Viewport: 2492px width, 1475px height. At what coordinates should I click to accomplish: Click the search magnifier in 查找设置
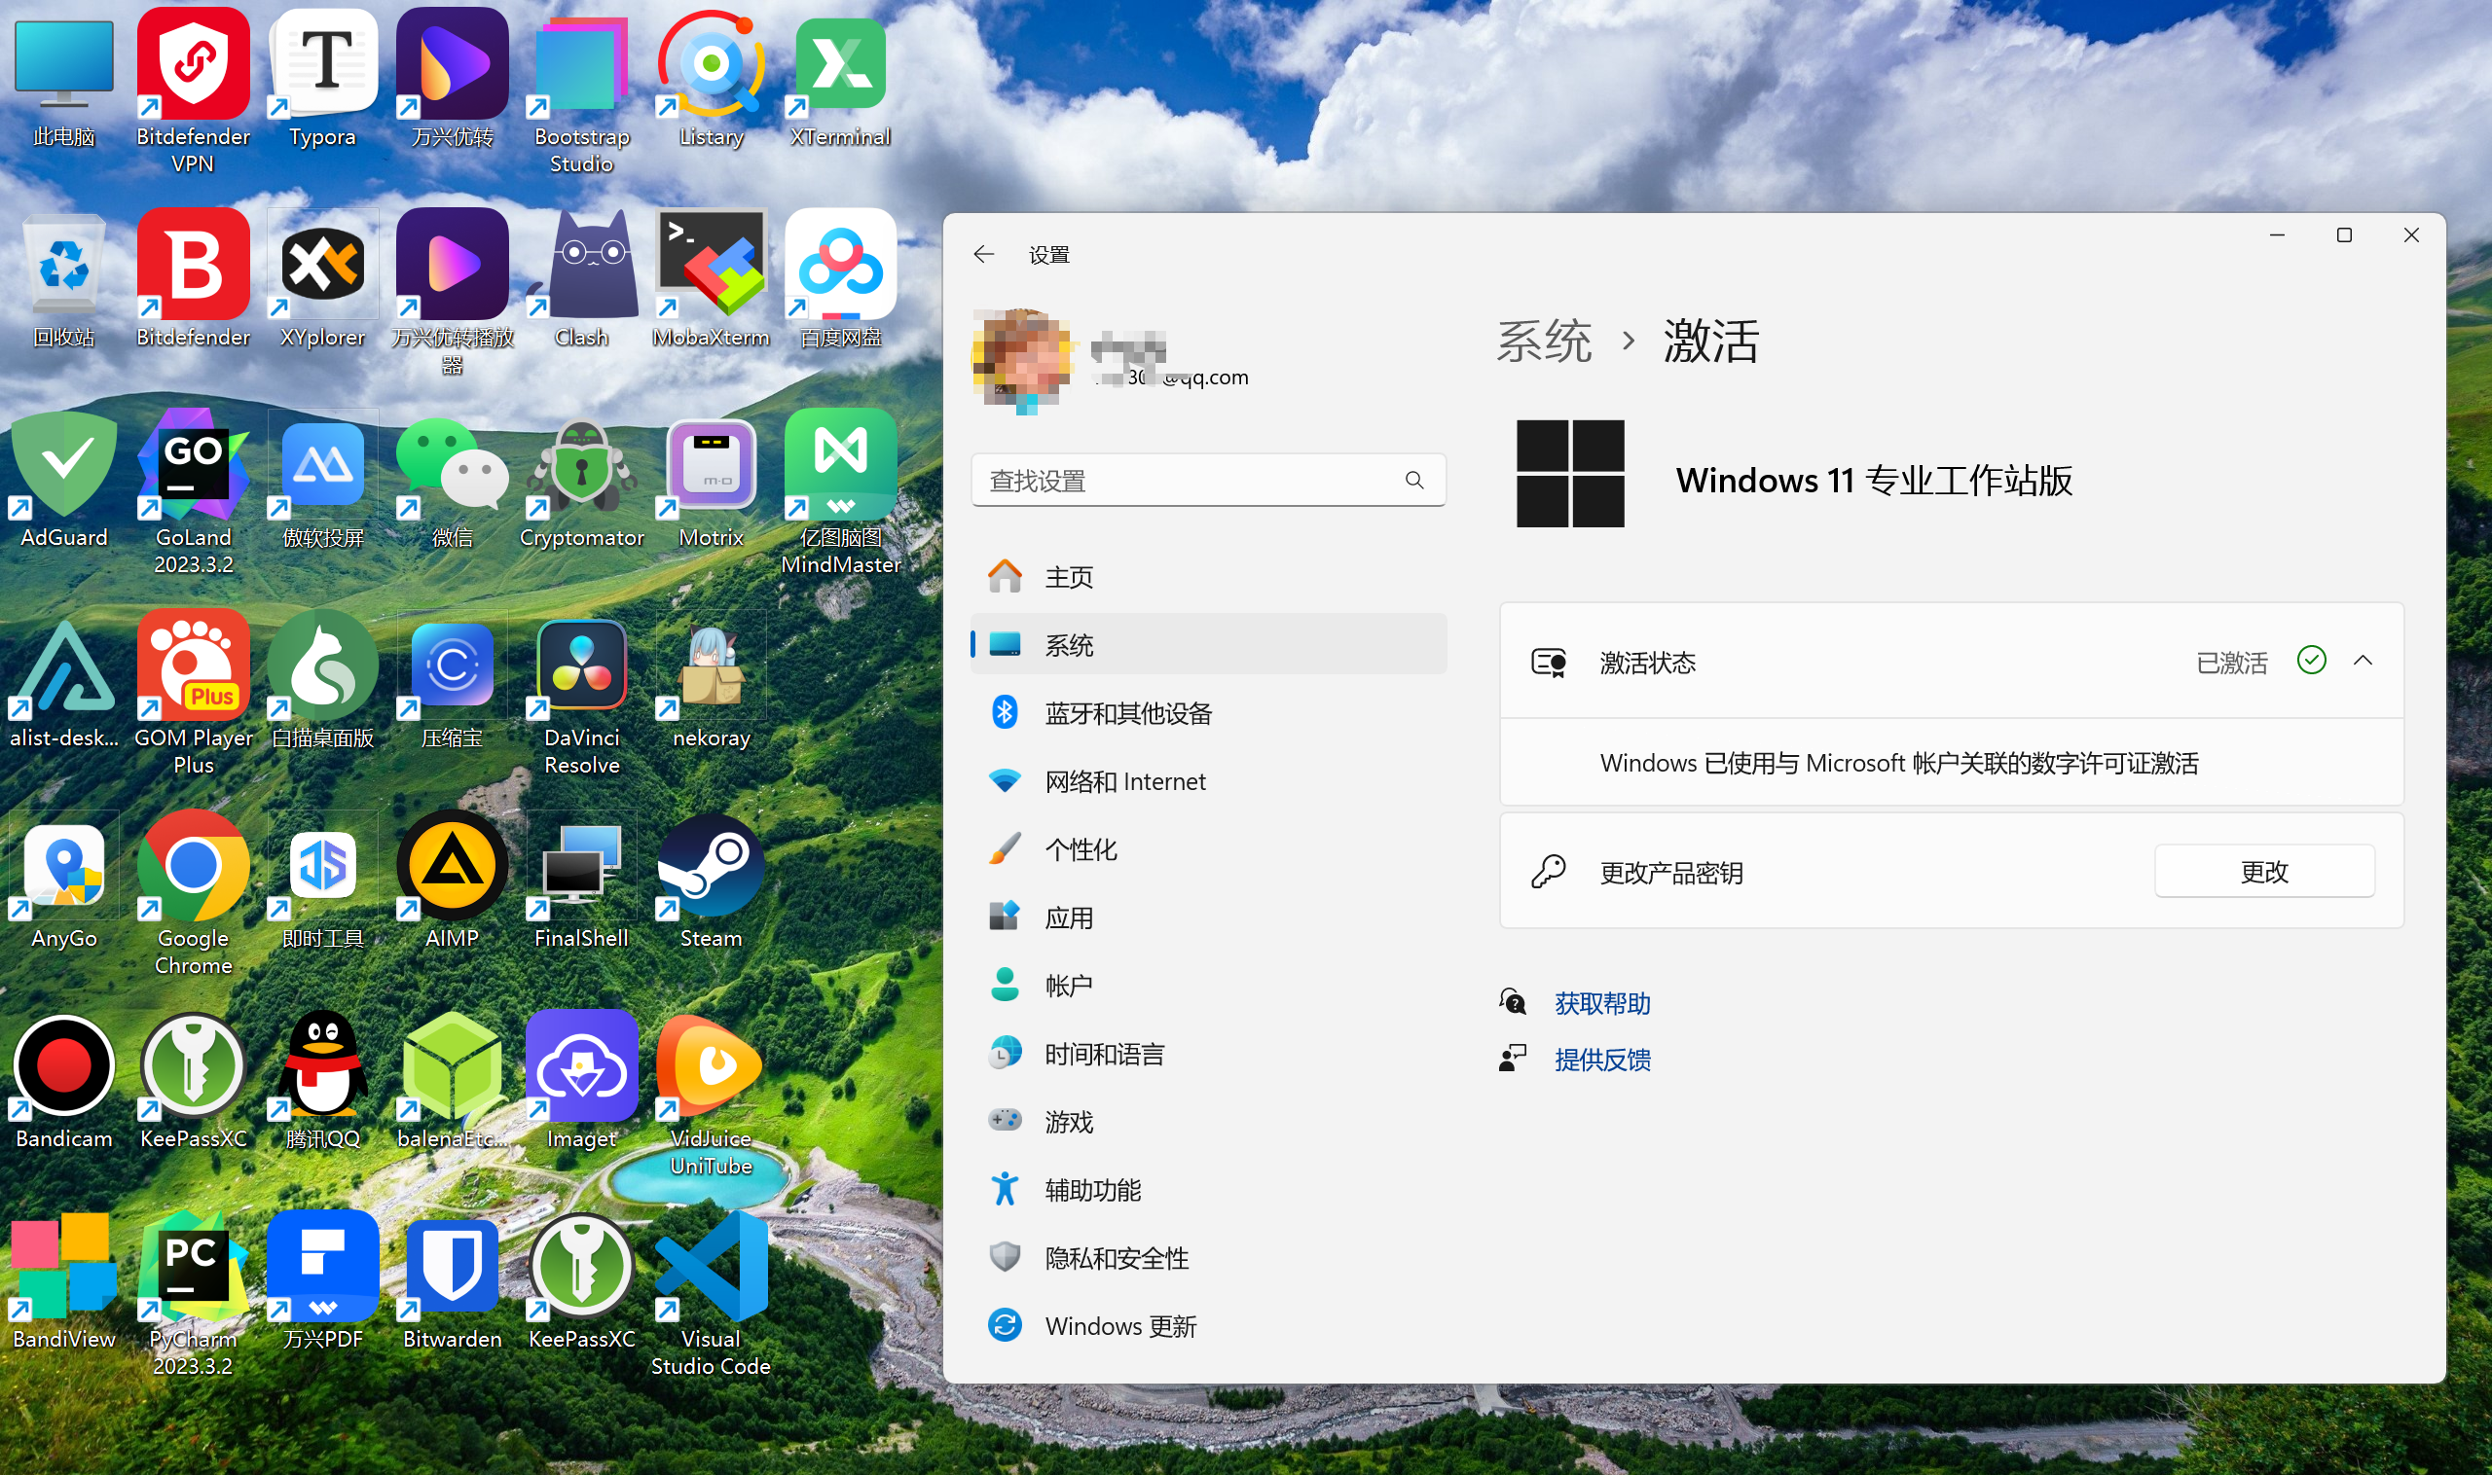point(1414,481)
